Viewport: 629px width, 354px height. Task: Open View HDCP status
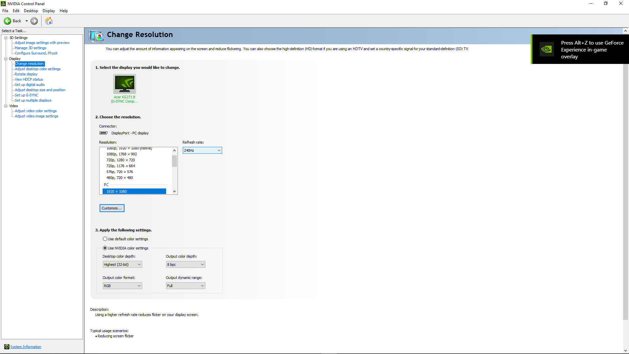[x=29, y=79]
